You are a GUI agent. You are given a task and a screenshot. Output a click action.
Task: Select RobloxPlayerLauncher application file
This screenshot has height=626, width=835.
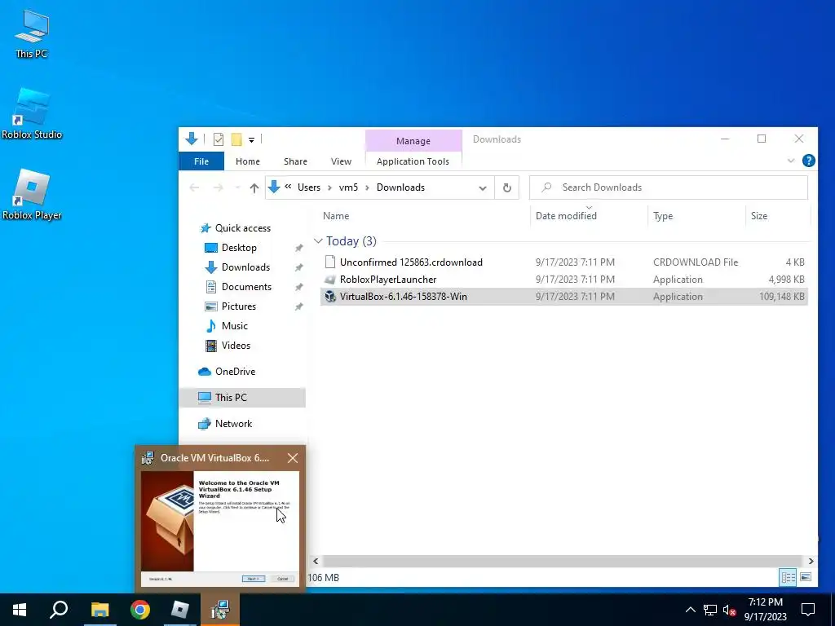(564, 280)
